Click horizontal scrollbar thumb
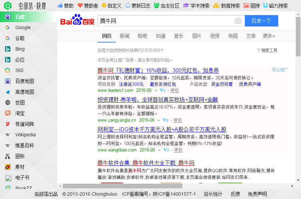 (122, 186)
